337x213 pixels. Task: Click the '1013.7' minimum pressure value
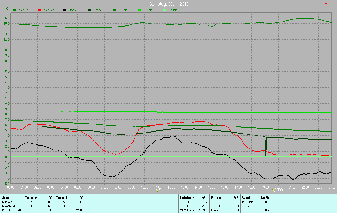203,202
